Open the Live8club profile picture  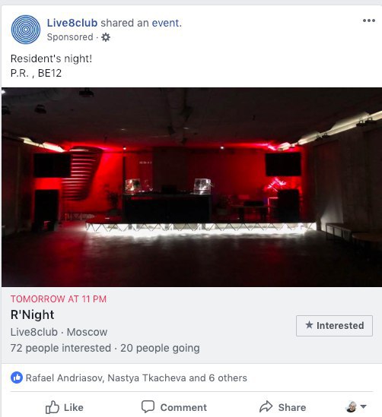[26, 30]
